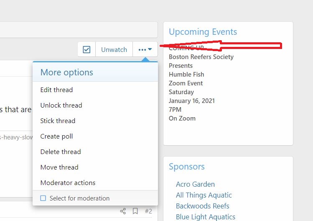Choose Delete thread from the menu
Image resolution: width=313 pixels, height=221 pixels.
[x=61, y=152]
